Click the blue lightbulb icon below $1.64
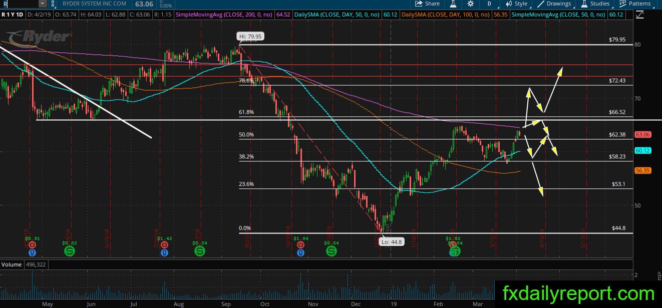The width and height of the screenshot is (662, 308). coord(301,252)
